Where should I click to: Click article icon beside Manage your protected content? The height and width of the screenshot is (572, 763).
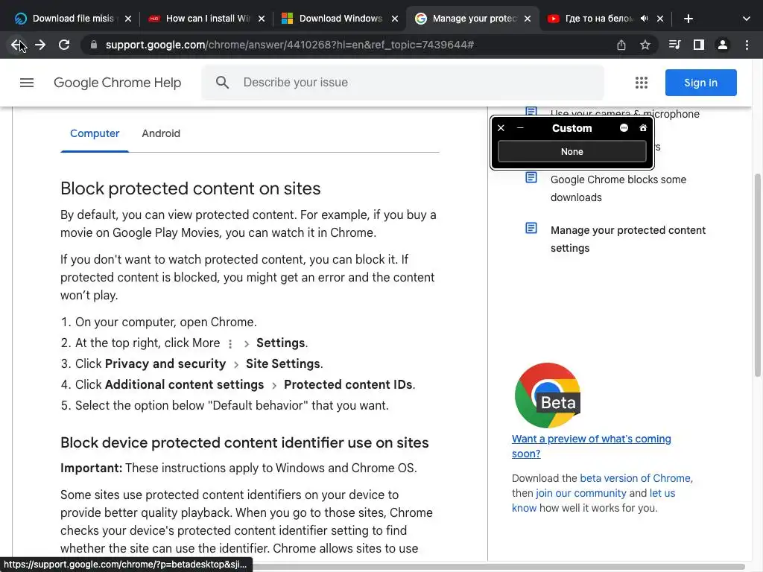point(531,228)
